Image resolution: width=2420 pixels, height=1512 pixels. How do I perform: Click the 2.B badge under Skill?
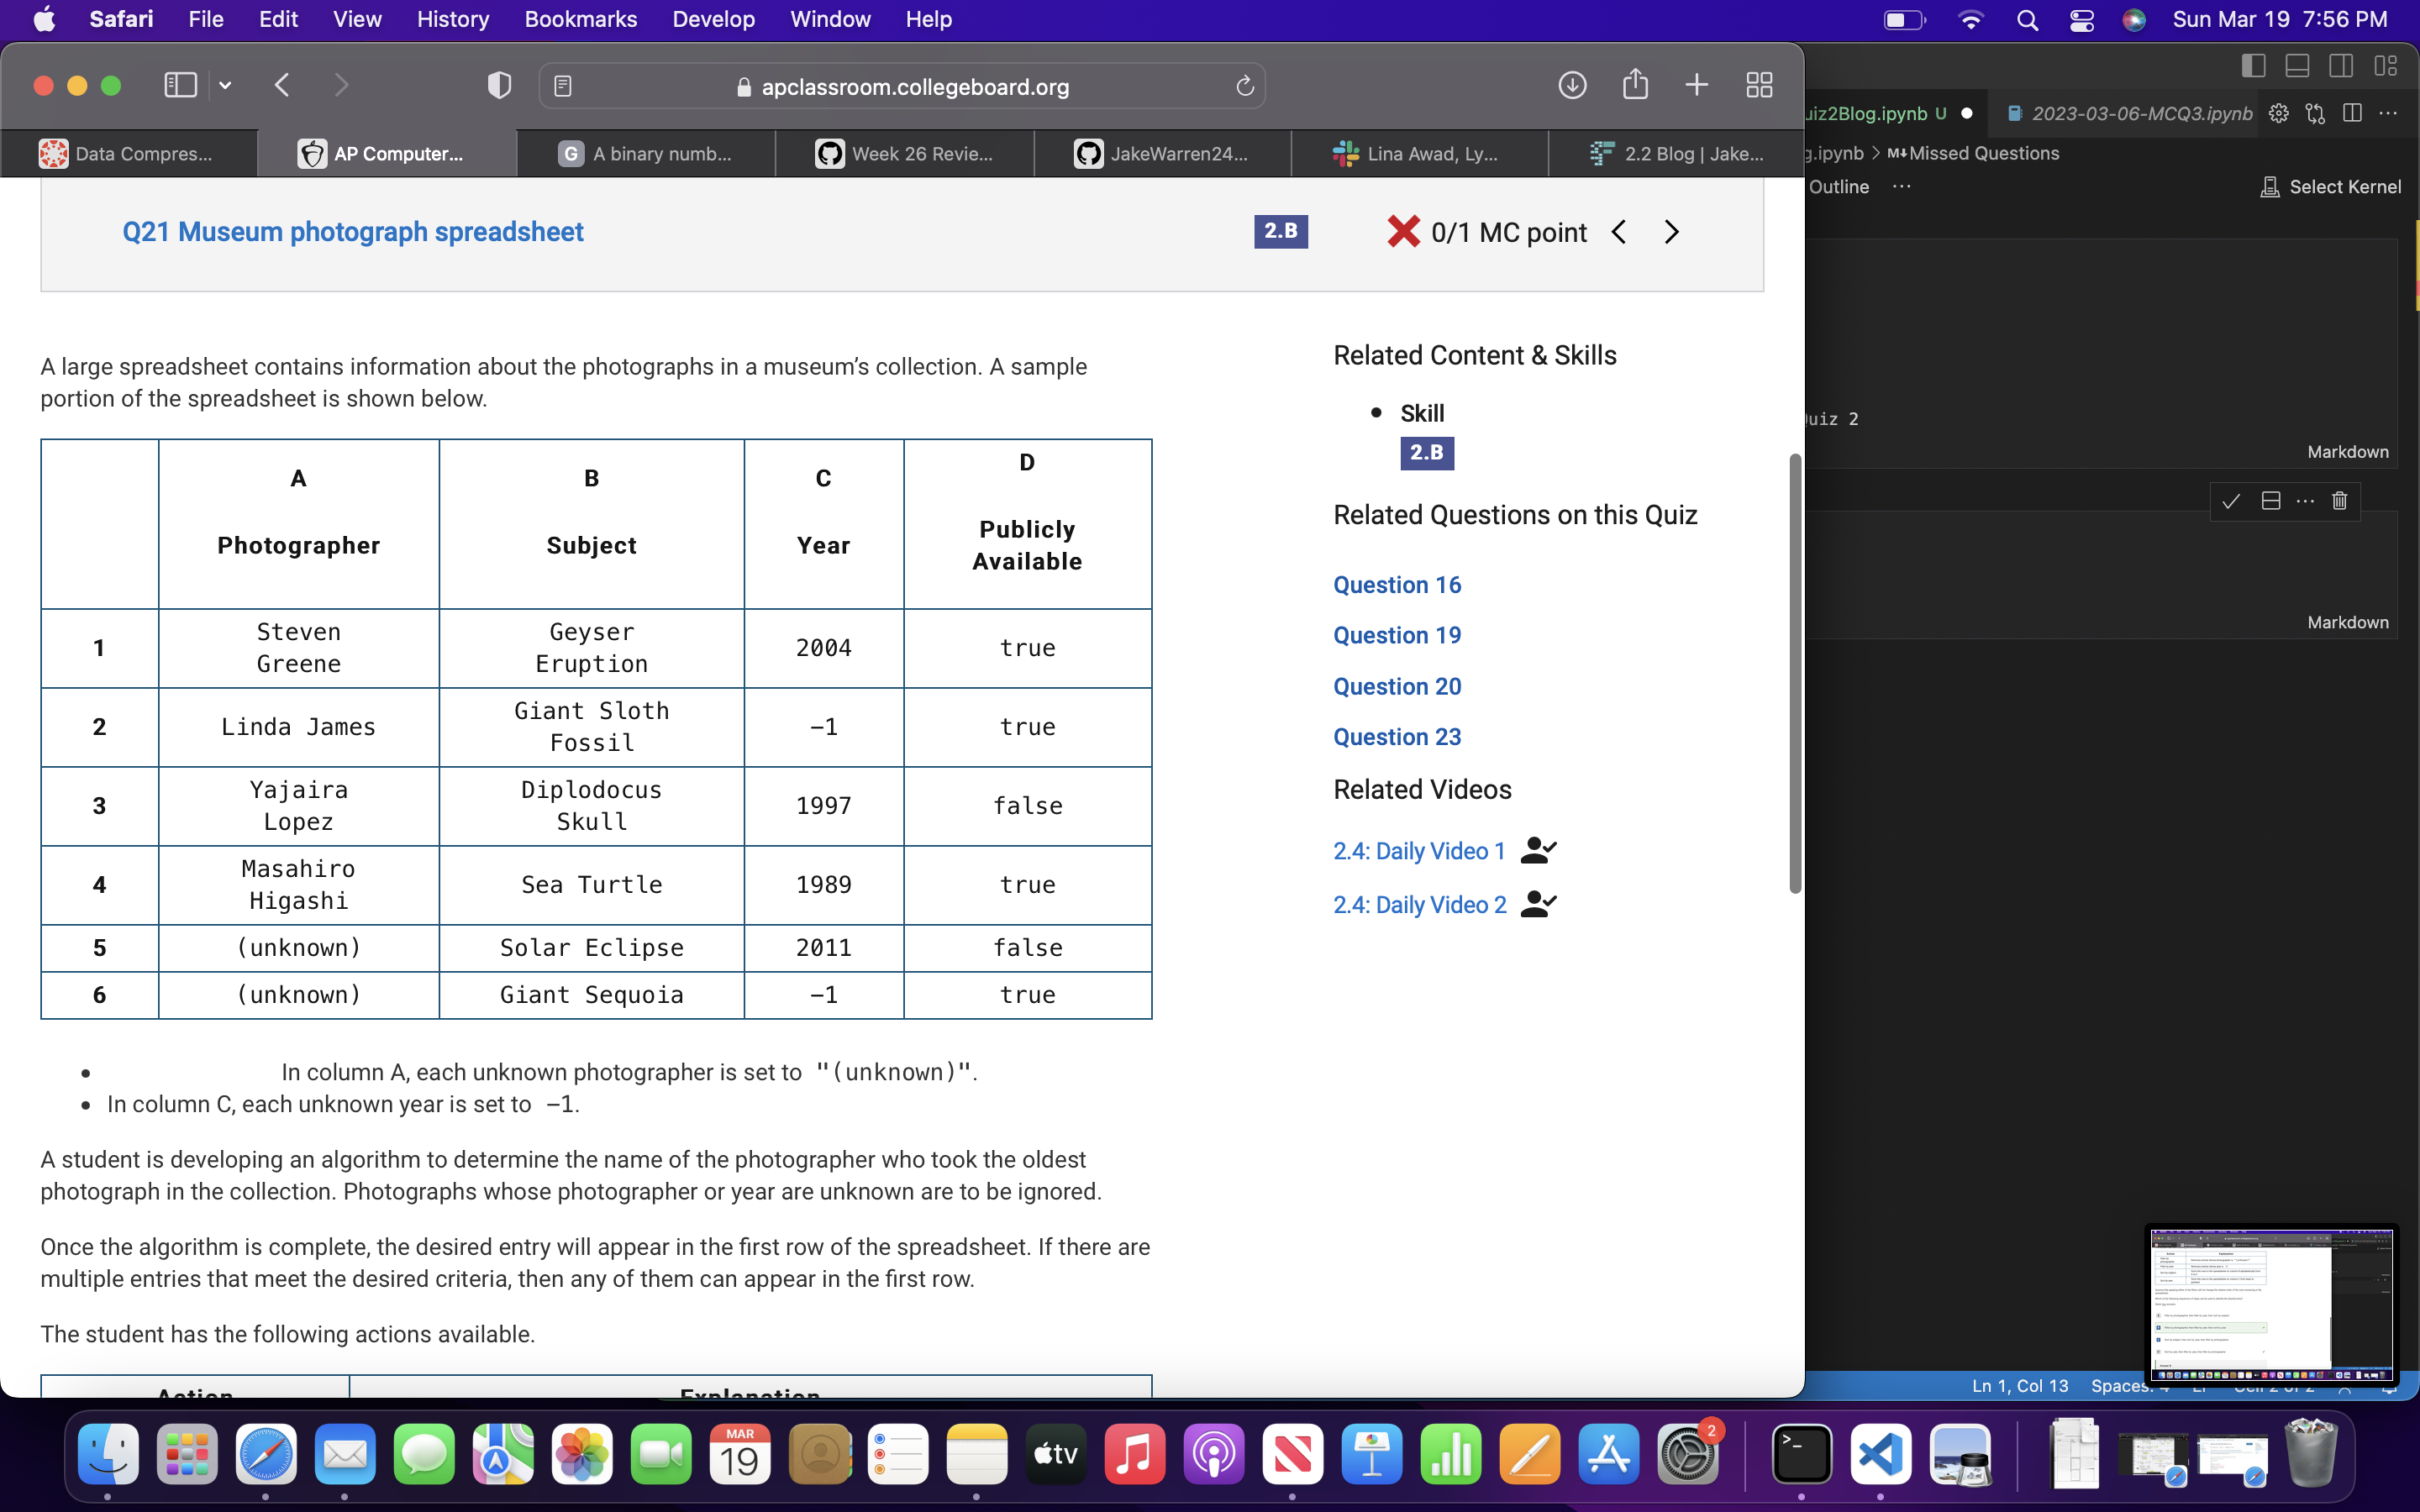[1427, 453]
